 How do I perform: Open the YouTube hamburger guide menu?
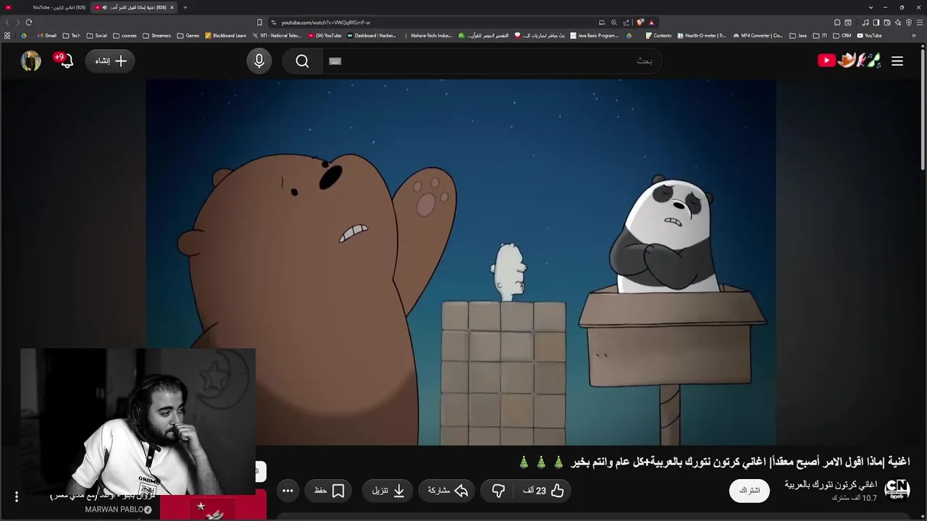(x=897, y=62)
